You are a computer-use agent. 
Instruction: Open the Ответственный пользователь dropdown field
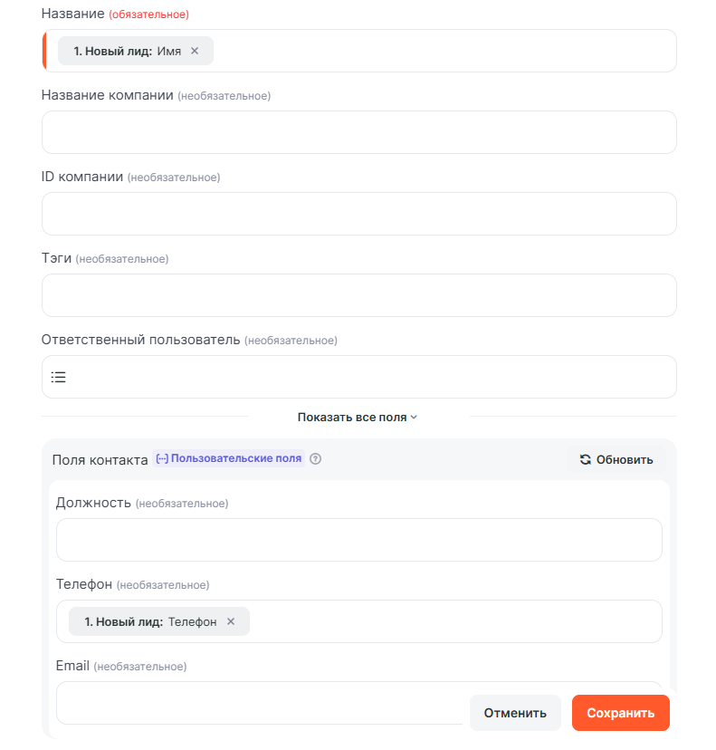(362, 378)
